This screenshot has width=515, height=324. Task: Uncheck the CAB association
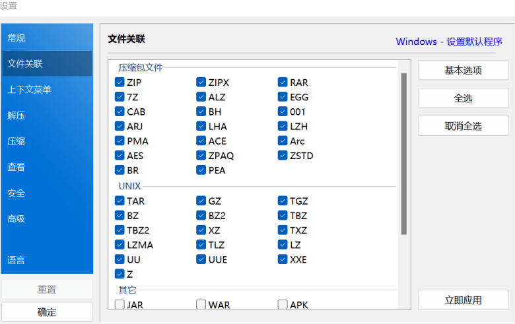click(120, 112)
